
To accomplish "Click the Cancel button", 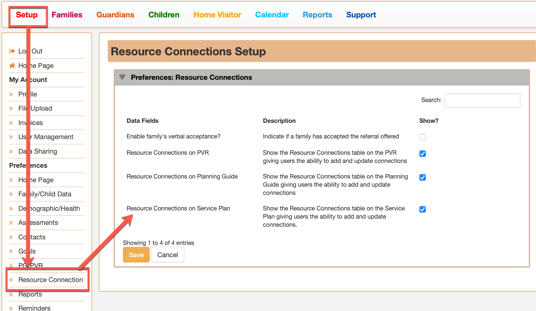I will [168, 255].
